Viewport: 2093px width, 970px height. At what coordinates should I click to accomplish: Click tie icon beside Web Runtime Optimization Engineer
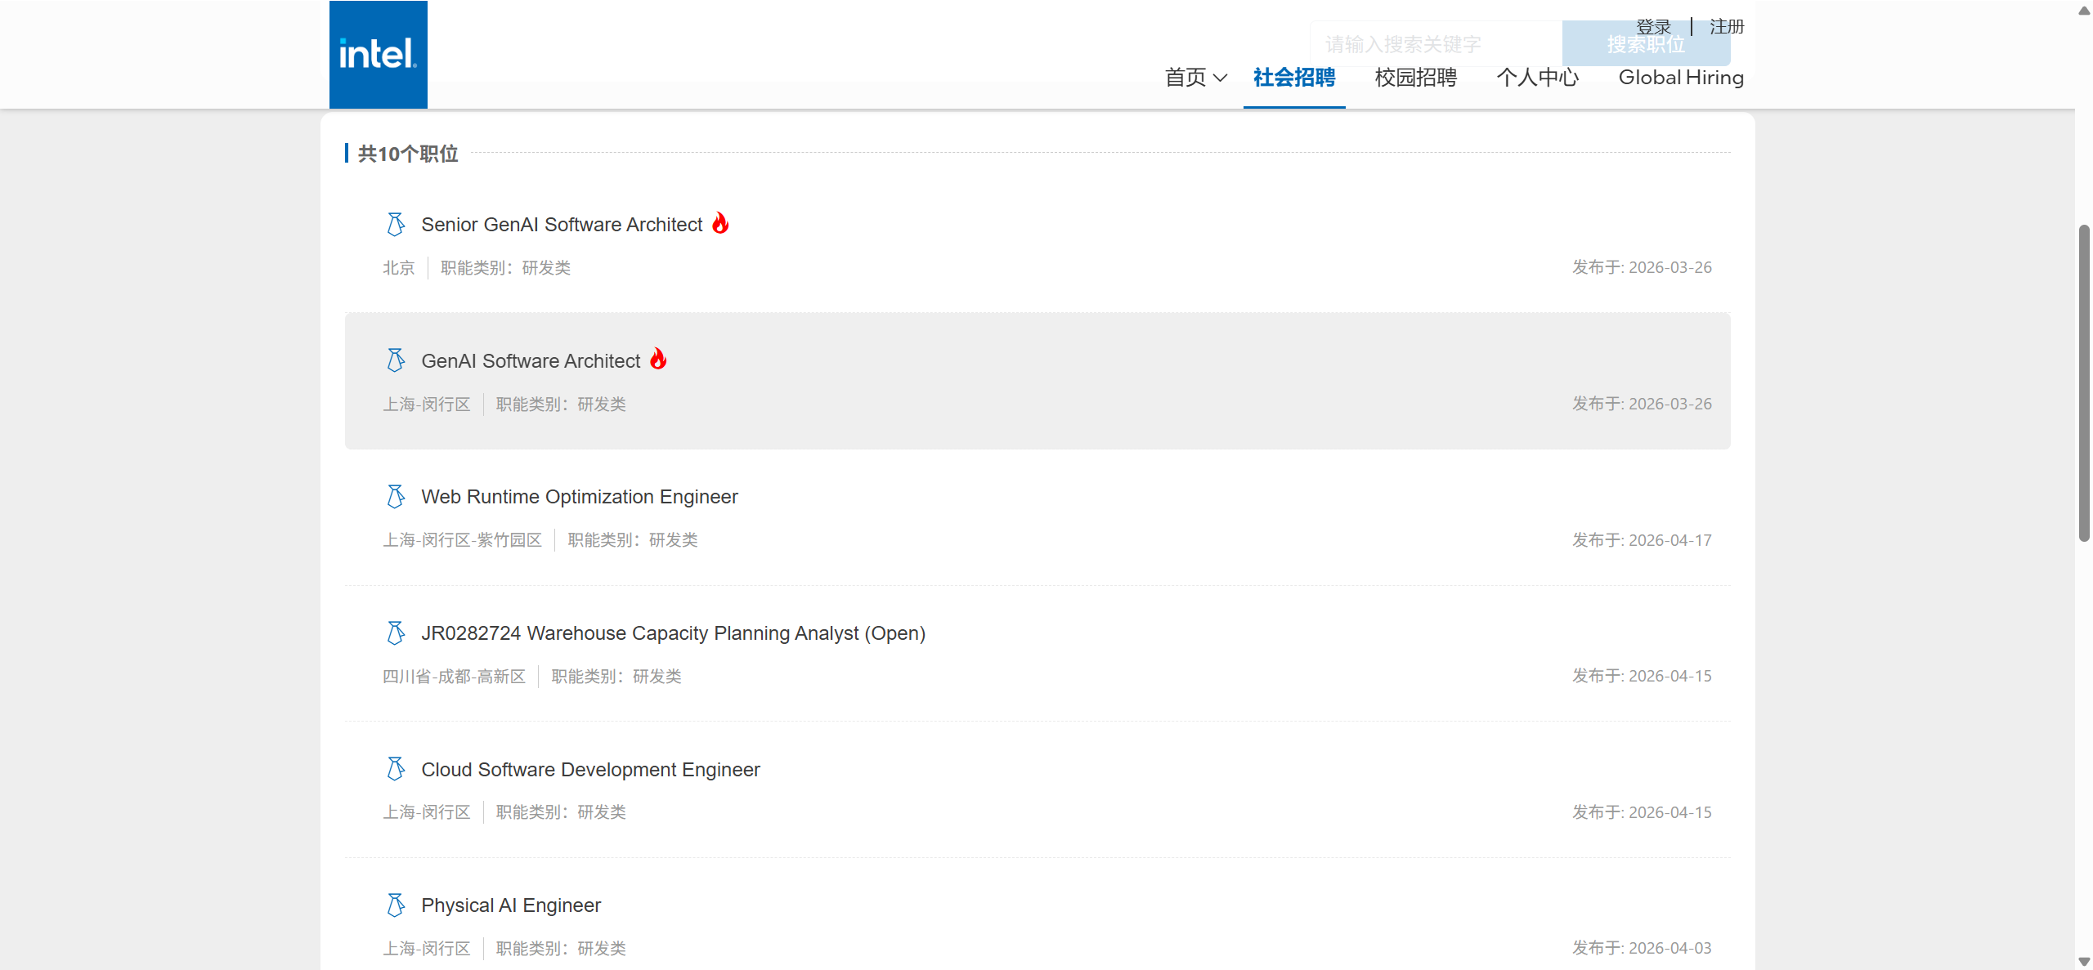(x=396, y=497)
